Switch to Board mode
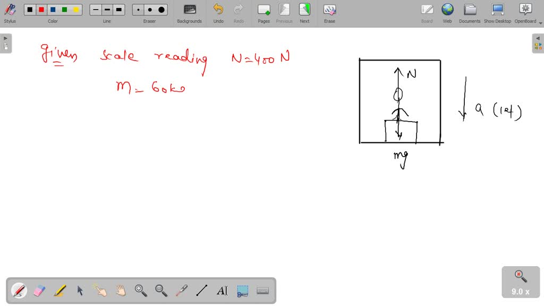This screenshot has height=306, width=544. click(x=427, y=13)
